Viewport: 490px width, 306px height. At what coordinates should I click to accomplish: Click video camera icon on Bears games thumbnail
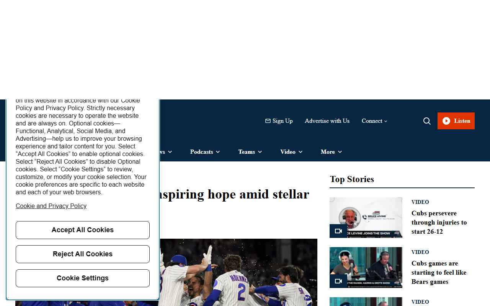click(x=338, y=281)
